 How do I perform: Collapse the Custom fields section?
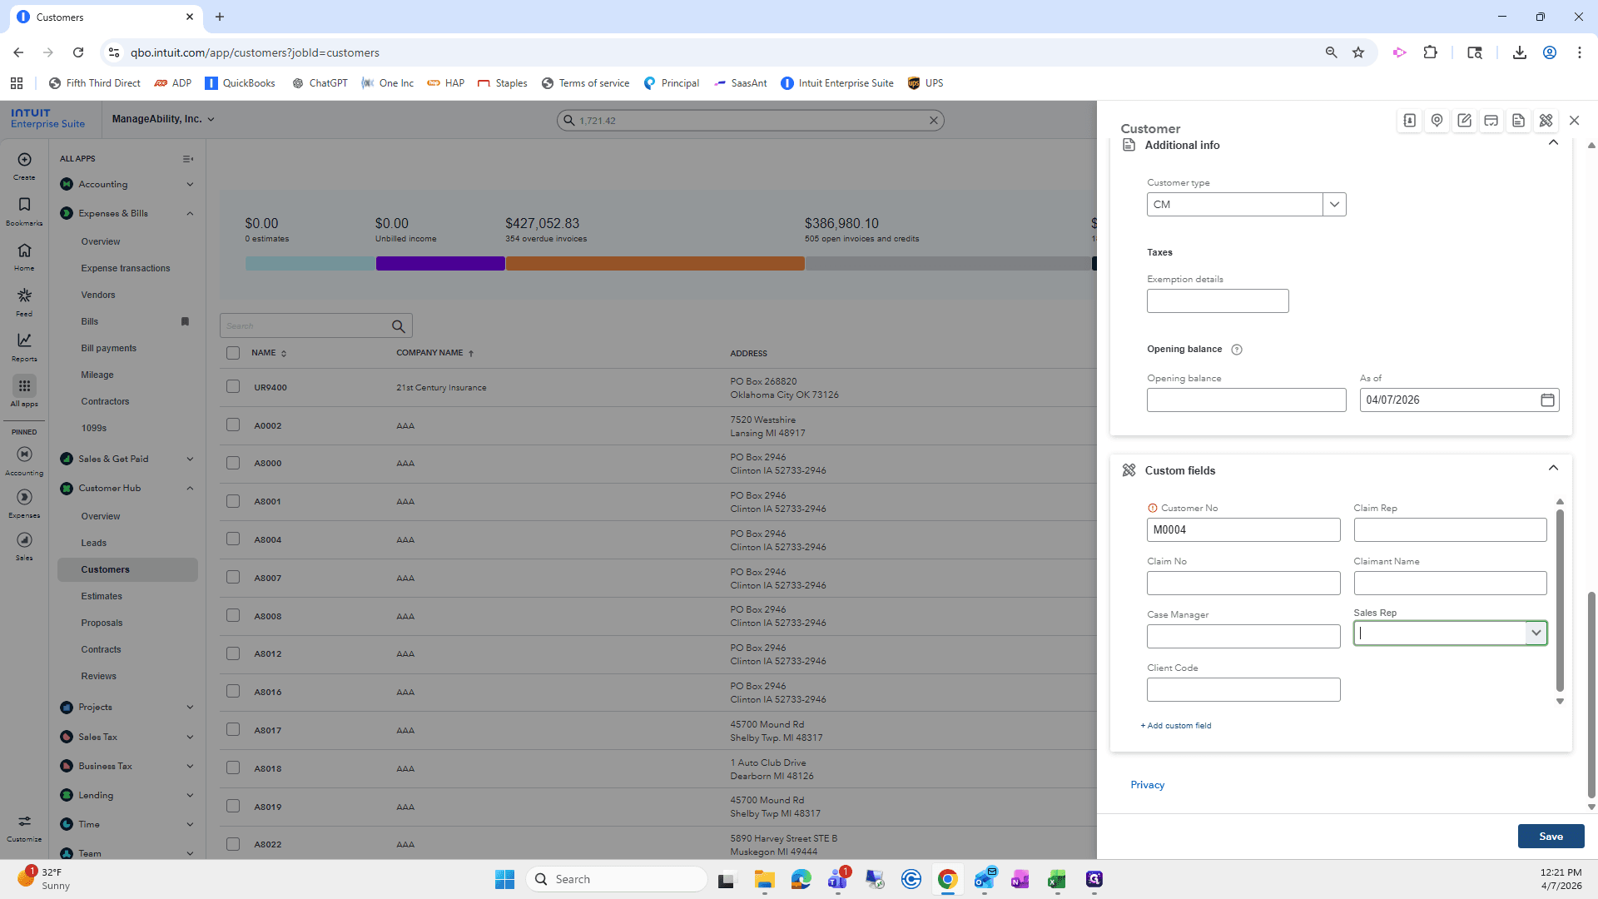1553,469
